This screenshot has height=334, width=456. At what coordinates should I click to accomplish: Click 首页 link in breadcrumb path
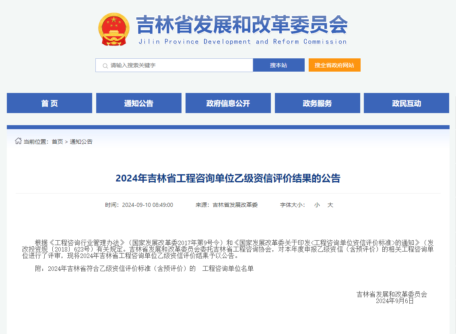(57, 142)
